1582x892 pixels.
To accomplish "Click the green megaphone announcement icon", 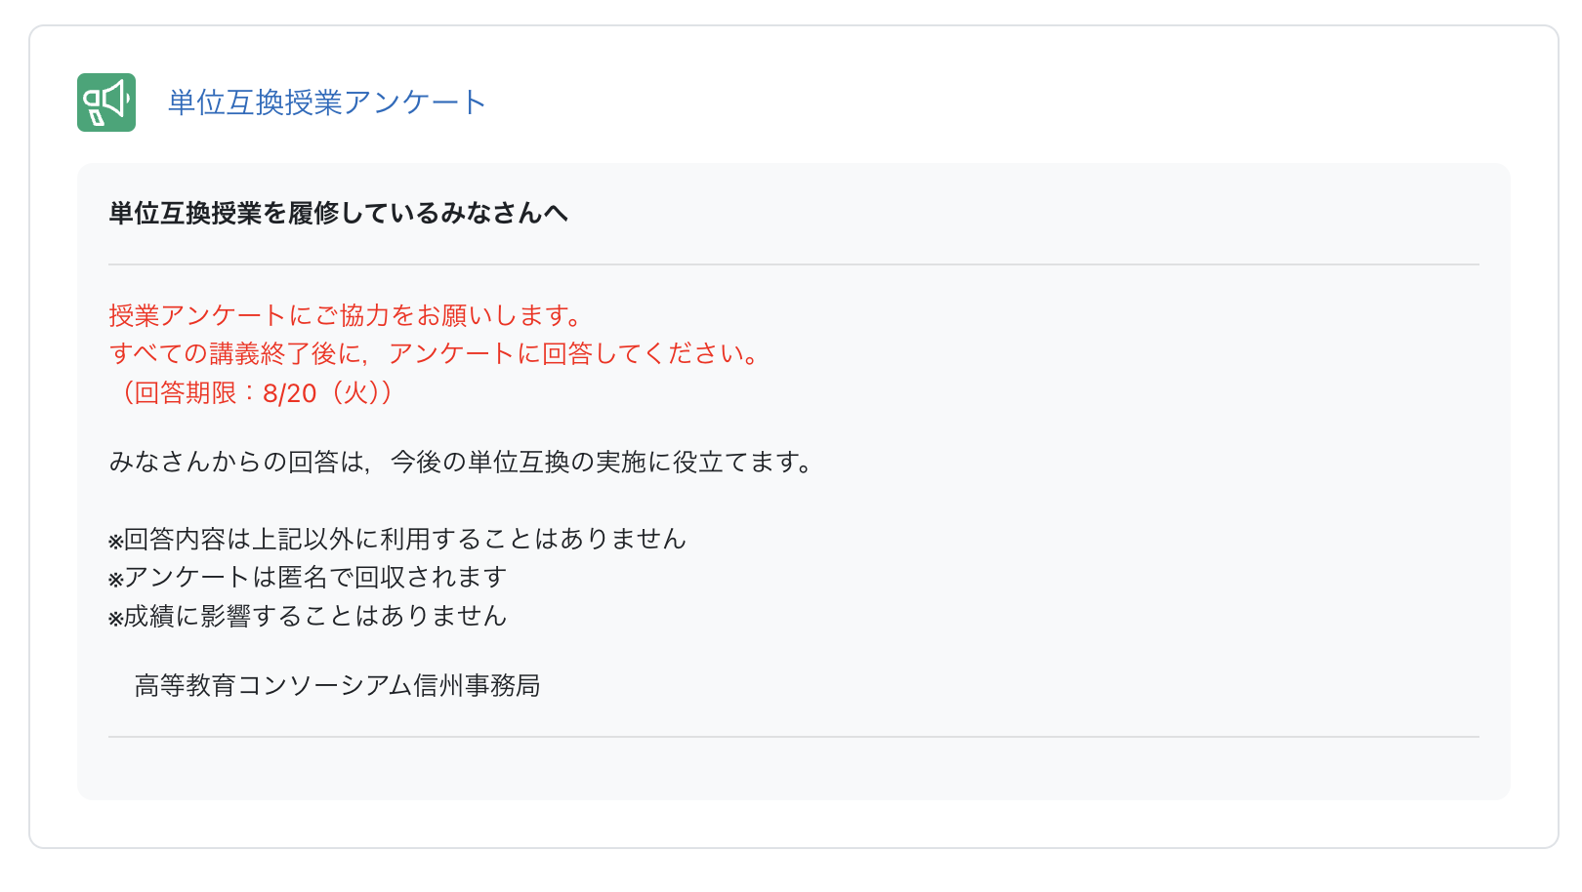I will pos(106,102).
